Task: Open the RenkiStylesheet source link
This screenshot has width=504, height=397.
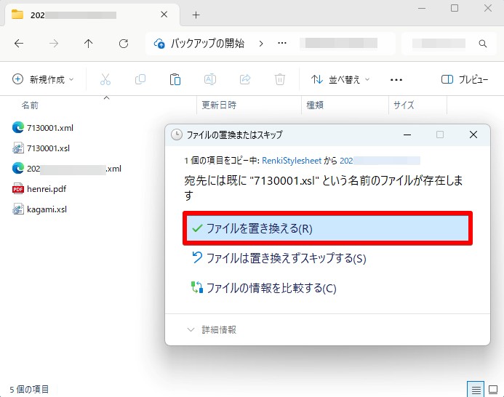Action: 292,161
